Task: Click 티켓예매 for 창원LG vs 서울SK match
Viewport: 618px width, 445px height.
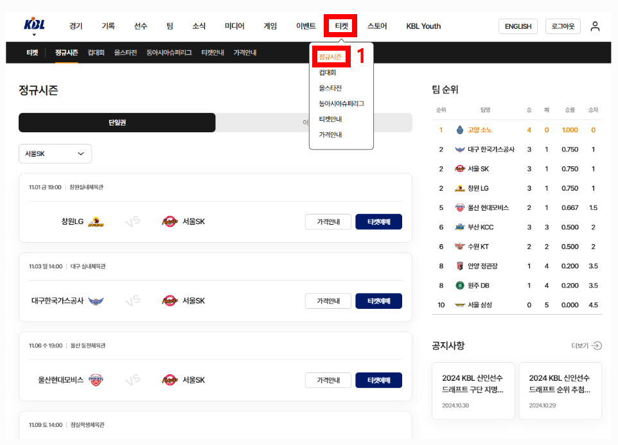Action: 379,222
